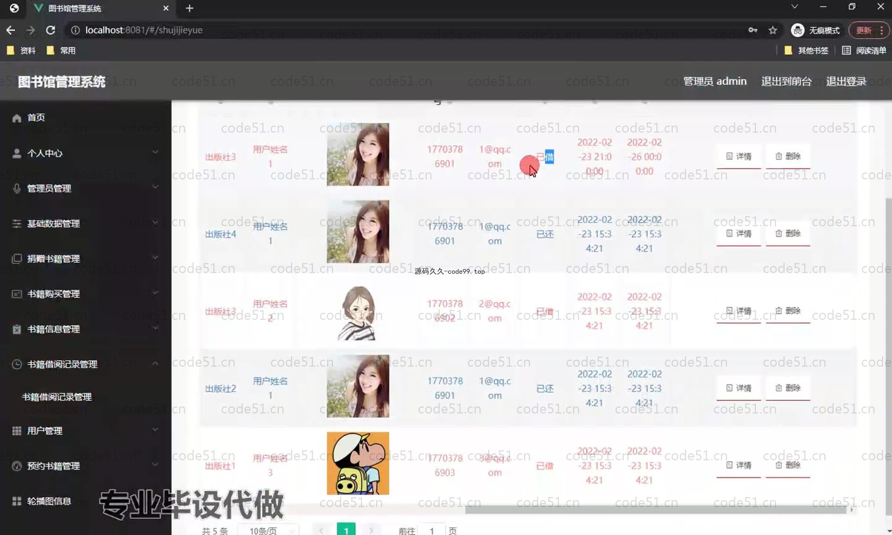Click the 书籍借阅记录管理 clock icon
The image size is (892, 535).
click(16, 364)
